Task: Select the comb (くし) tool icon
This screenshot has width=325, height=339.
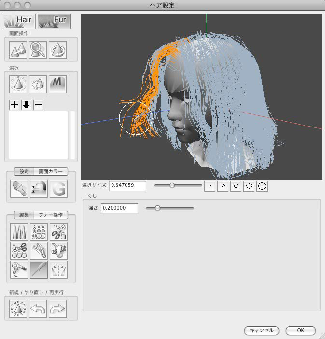Action: tap(39, 270)
